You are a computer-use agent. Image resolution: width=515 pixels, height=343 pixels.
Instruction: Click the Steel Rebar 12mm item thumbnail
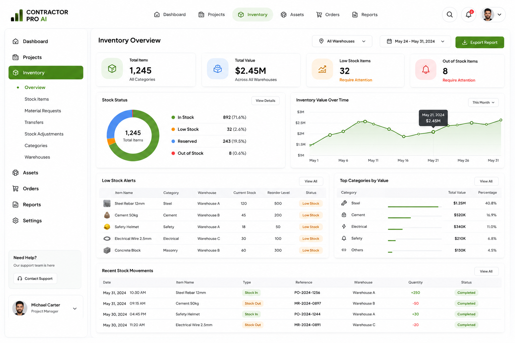107,203
